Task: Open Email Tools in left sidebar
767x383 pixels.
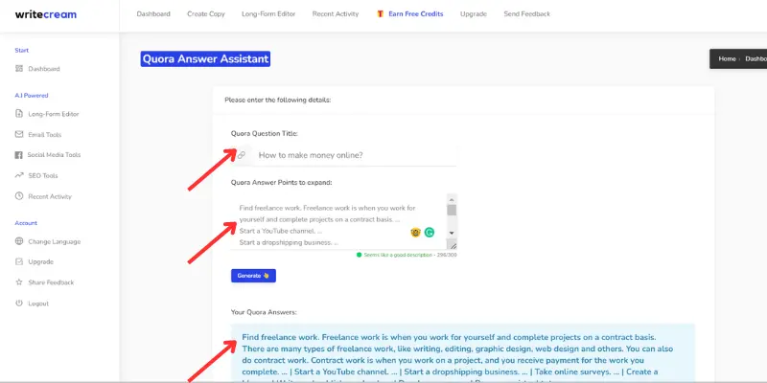Action: point(44,135)
